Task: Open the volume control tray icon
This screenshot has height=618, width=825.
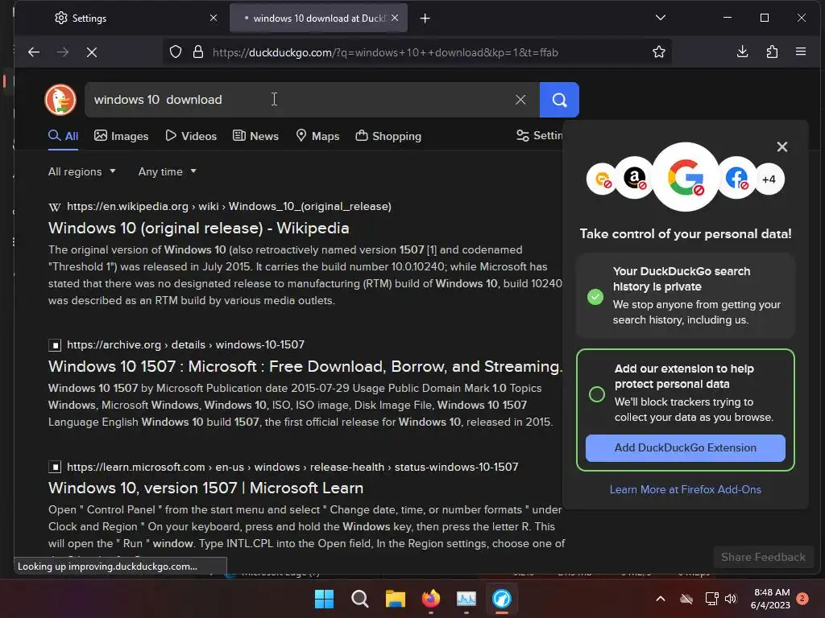Action: pyautogui.click(x=731, y=599)
